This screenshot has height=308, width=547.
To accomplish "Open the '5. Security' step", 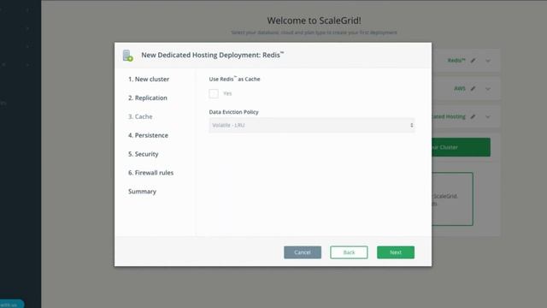I will tap(144, 154).
